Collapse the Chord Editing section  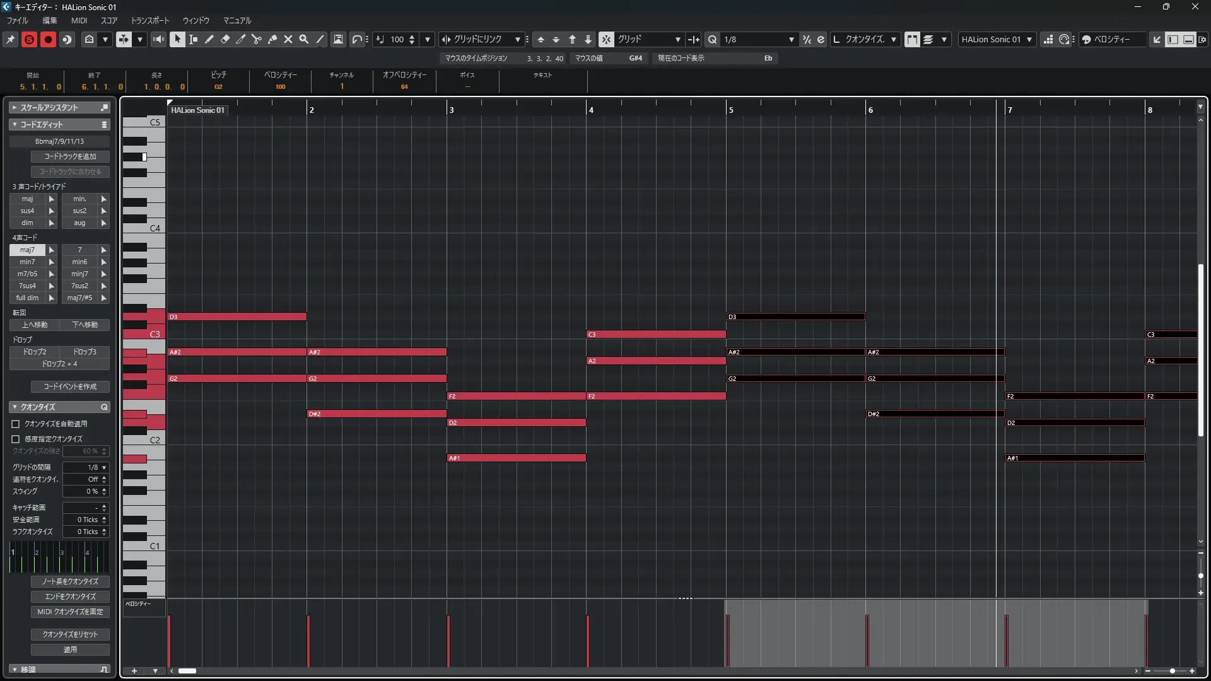tap(15, 125)
